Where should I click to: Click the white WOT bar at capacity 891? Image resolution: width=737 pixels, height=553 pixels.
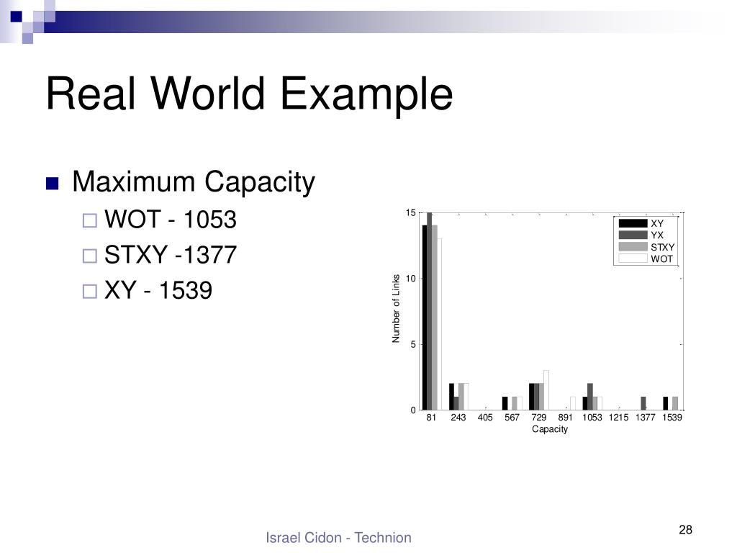[573, 403]
